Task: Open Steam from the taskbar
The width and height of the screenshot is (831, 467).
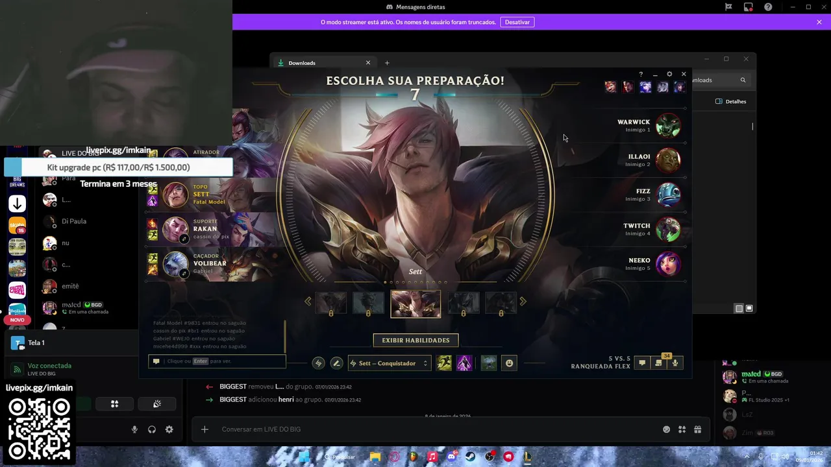Action: (470, 457)
